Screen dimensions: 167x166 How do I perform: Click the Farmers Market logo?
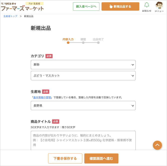(22, 8)
